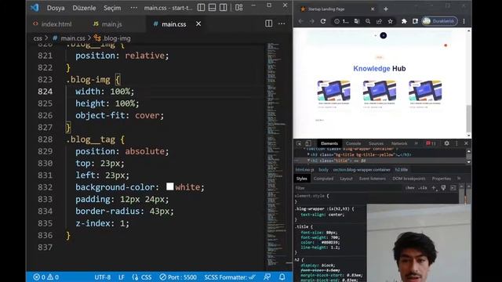Open the main.css breadcrumb dropdown

click(70, 38)
